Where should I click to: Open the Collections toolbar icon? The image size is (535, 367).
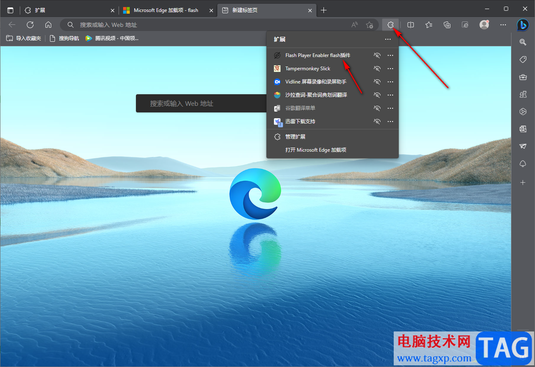pyautogui.click(x=447, y=25)
